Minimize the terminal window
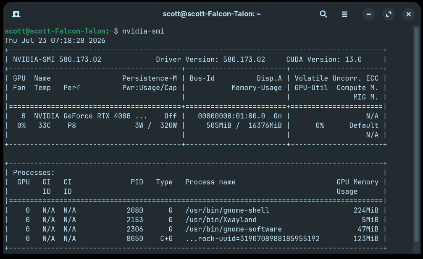423x259 pixels. 368,14
